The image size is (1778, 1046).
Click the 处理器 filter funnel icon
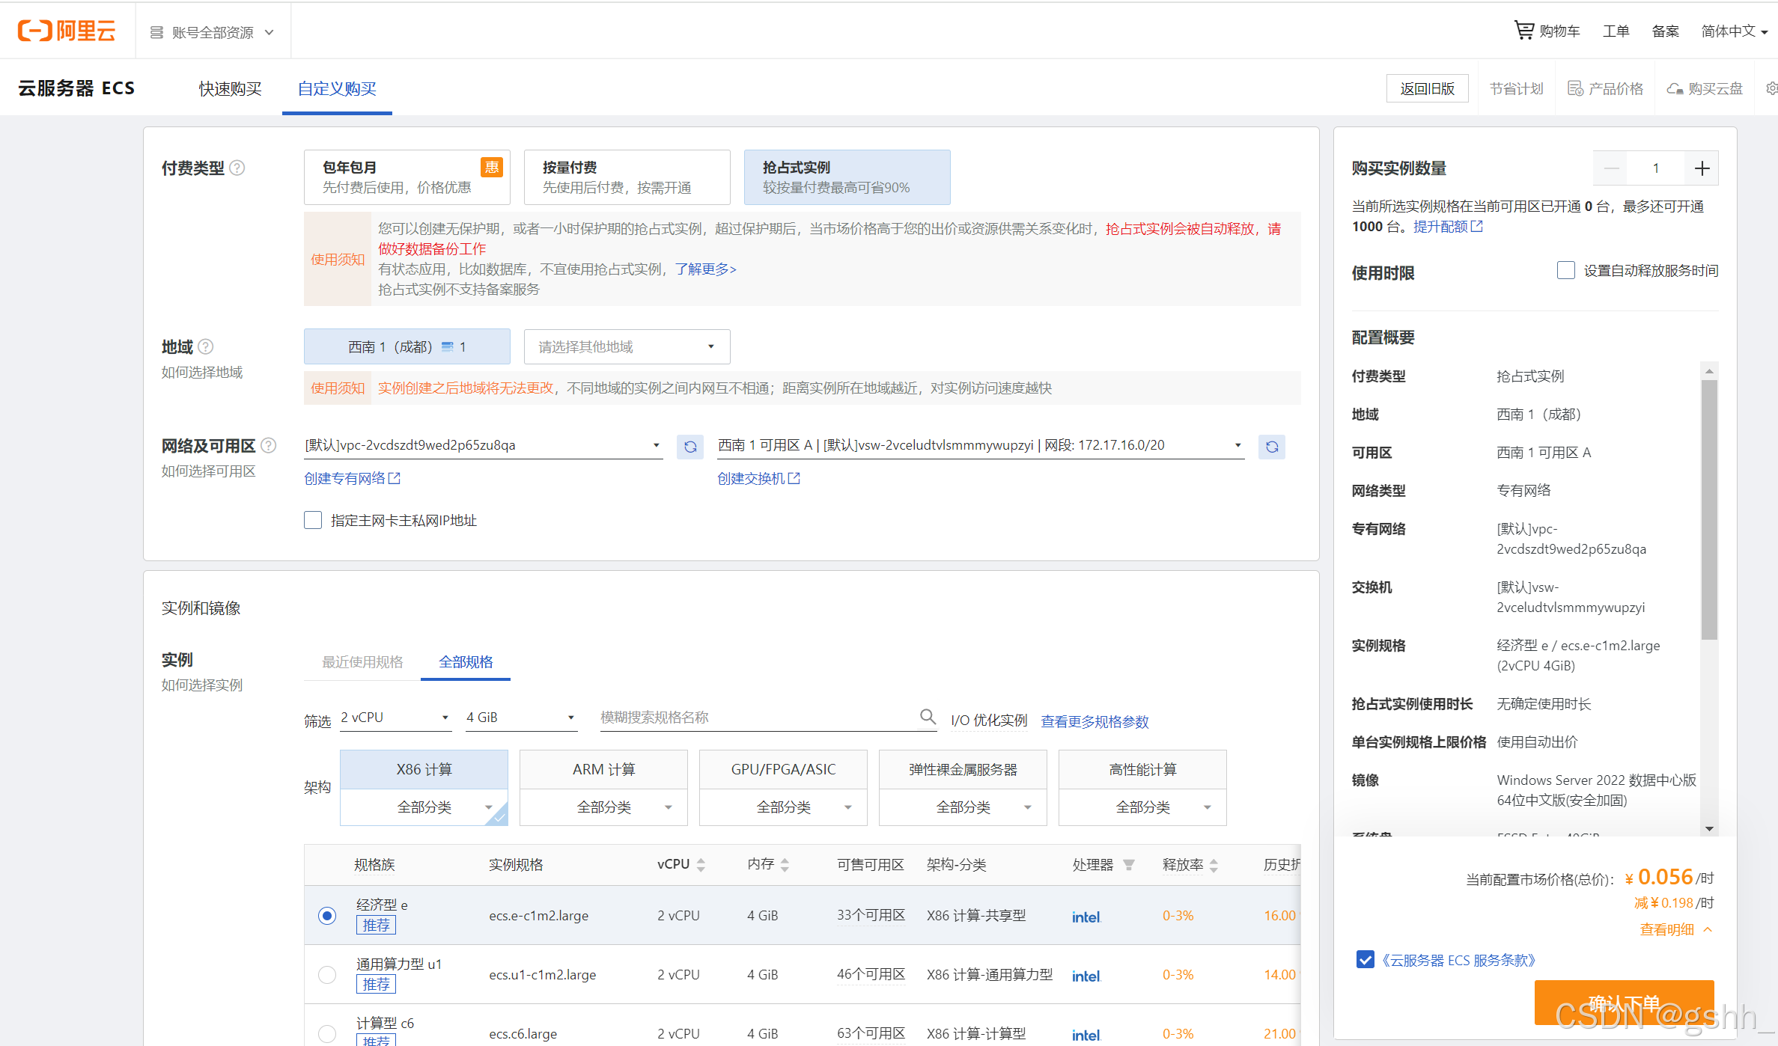point(1129,865)
